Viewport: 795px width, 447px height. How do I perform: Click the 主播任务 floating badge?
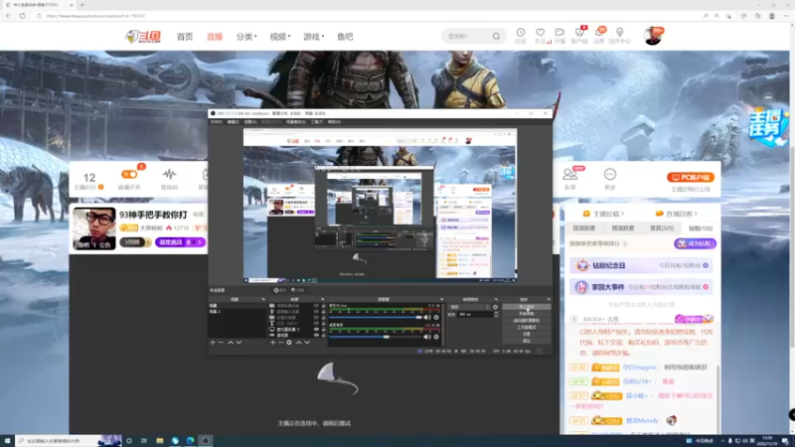[x=768, y=127]
